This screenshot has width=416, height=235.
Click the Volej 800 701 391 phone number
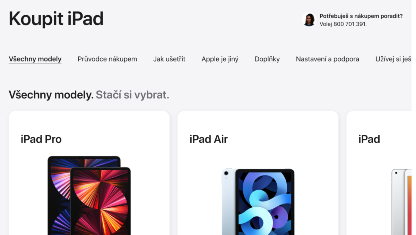343,24
